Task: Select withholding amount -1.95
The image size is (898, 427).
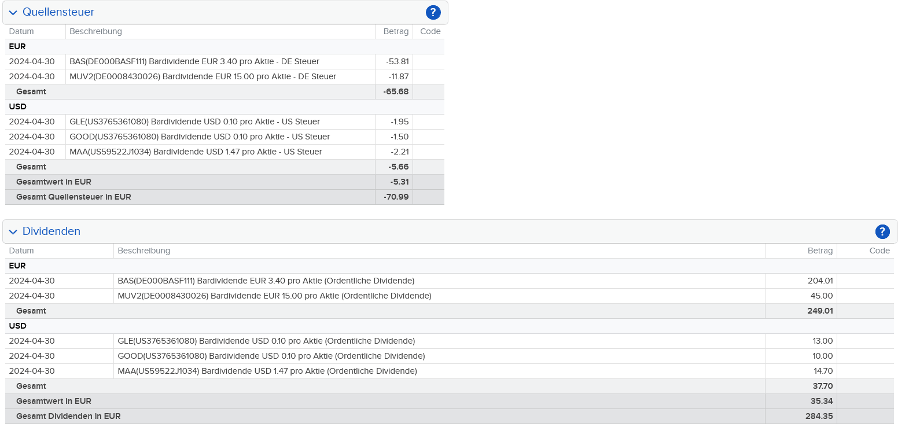Action: click(x=400, y=122)
